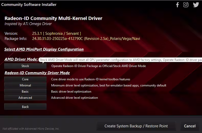202x133 pixels.
Task: Click the 'Version:' label
Action: (11, 34)
